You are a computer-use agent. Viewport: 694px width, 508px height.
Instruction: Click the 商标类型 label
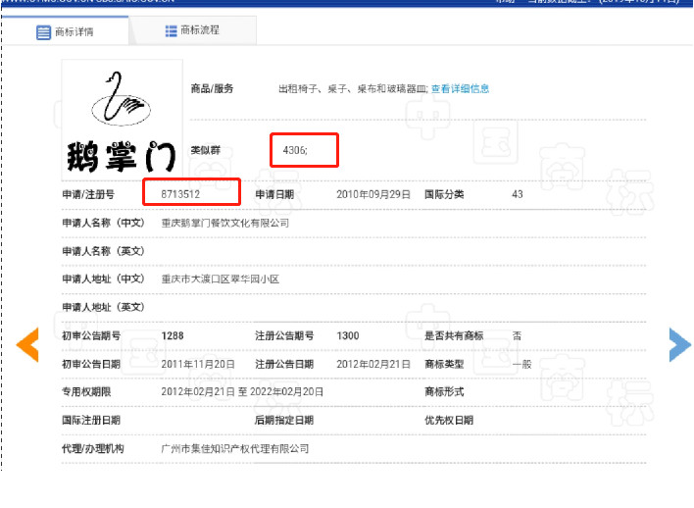[444, 364]
